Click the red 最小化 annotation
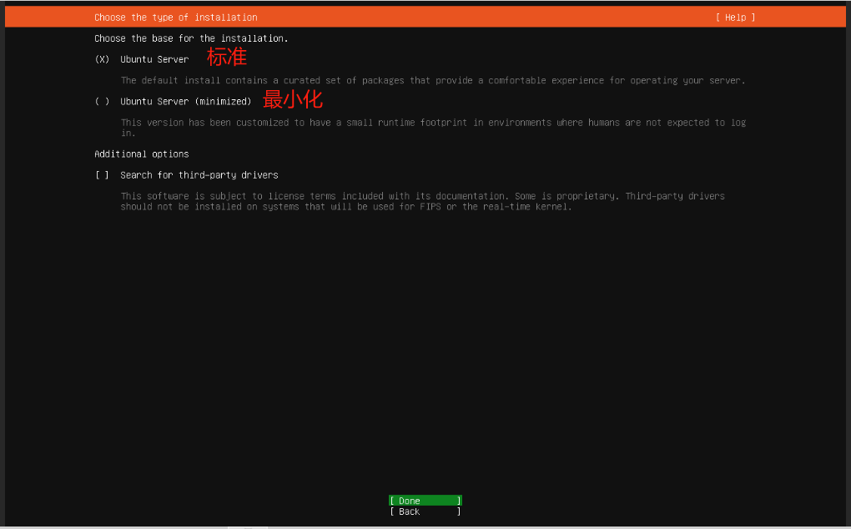This screenshot has width=851, height=529. (293, 100)
